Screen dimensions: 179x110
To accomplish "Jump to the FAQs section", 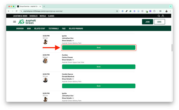I will (x=64, y=28).
